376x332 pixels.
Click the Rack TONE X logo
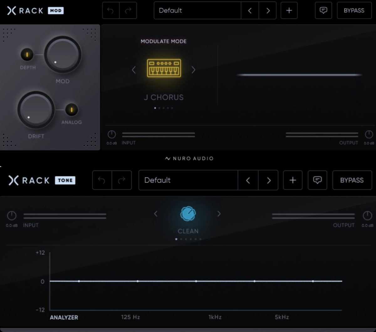pyautogui.click(x=13, y=180)
